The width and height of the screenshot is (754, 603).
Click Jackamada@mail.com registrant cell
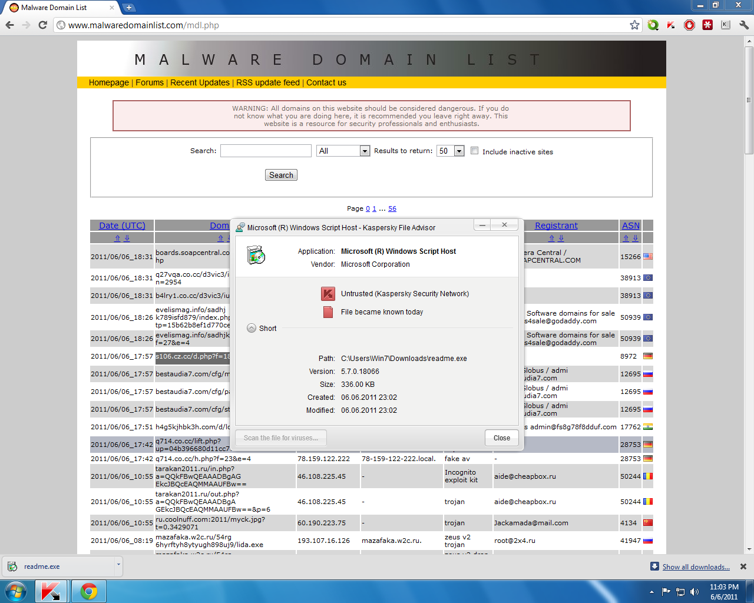click(x=531, y=523)
